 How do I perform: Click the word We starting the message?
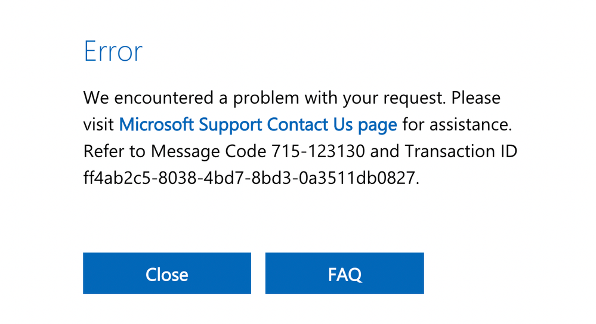[96, 98]
